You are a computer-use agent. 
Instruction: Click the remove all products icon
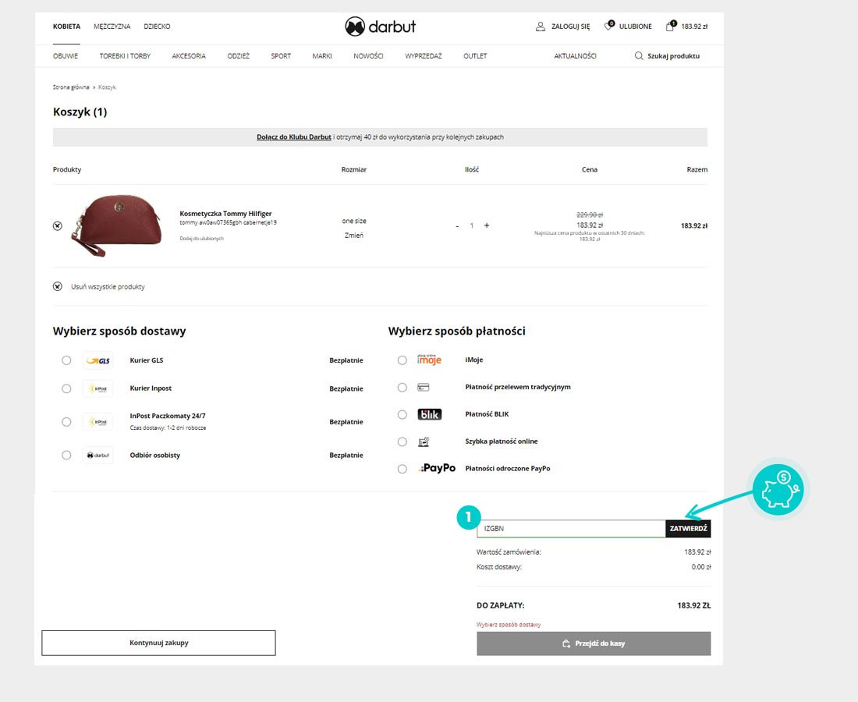[58, 286]
